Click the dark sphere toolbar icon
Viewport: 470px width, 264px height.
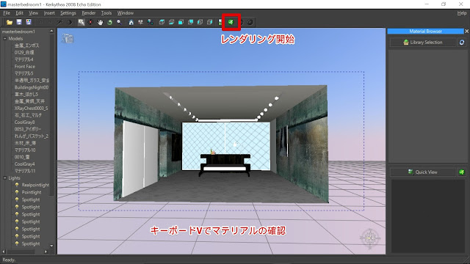tap(69, 22)
